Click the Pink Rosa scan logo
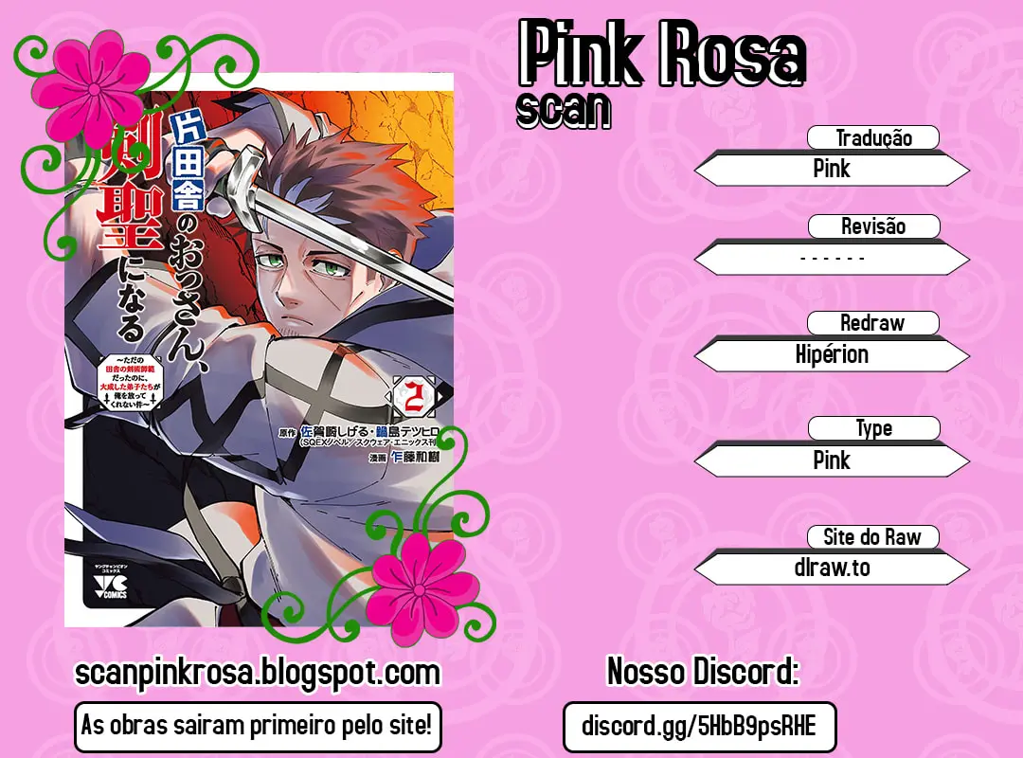Screen dimensions: 1023x758 click(661, 72)
